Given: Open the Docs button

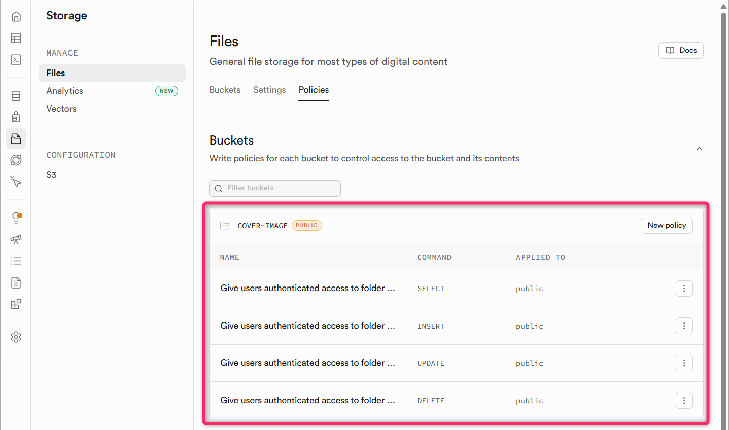Looking at the screenshot, I should 681,50.
